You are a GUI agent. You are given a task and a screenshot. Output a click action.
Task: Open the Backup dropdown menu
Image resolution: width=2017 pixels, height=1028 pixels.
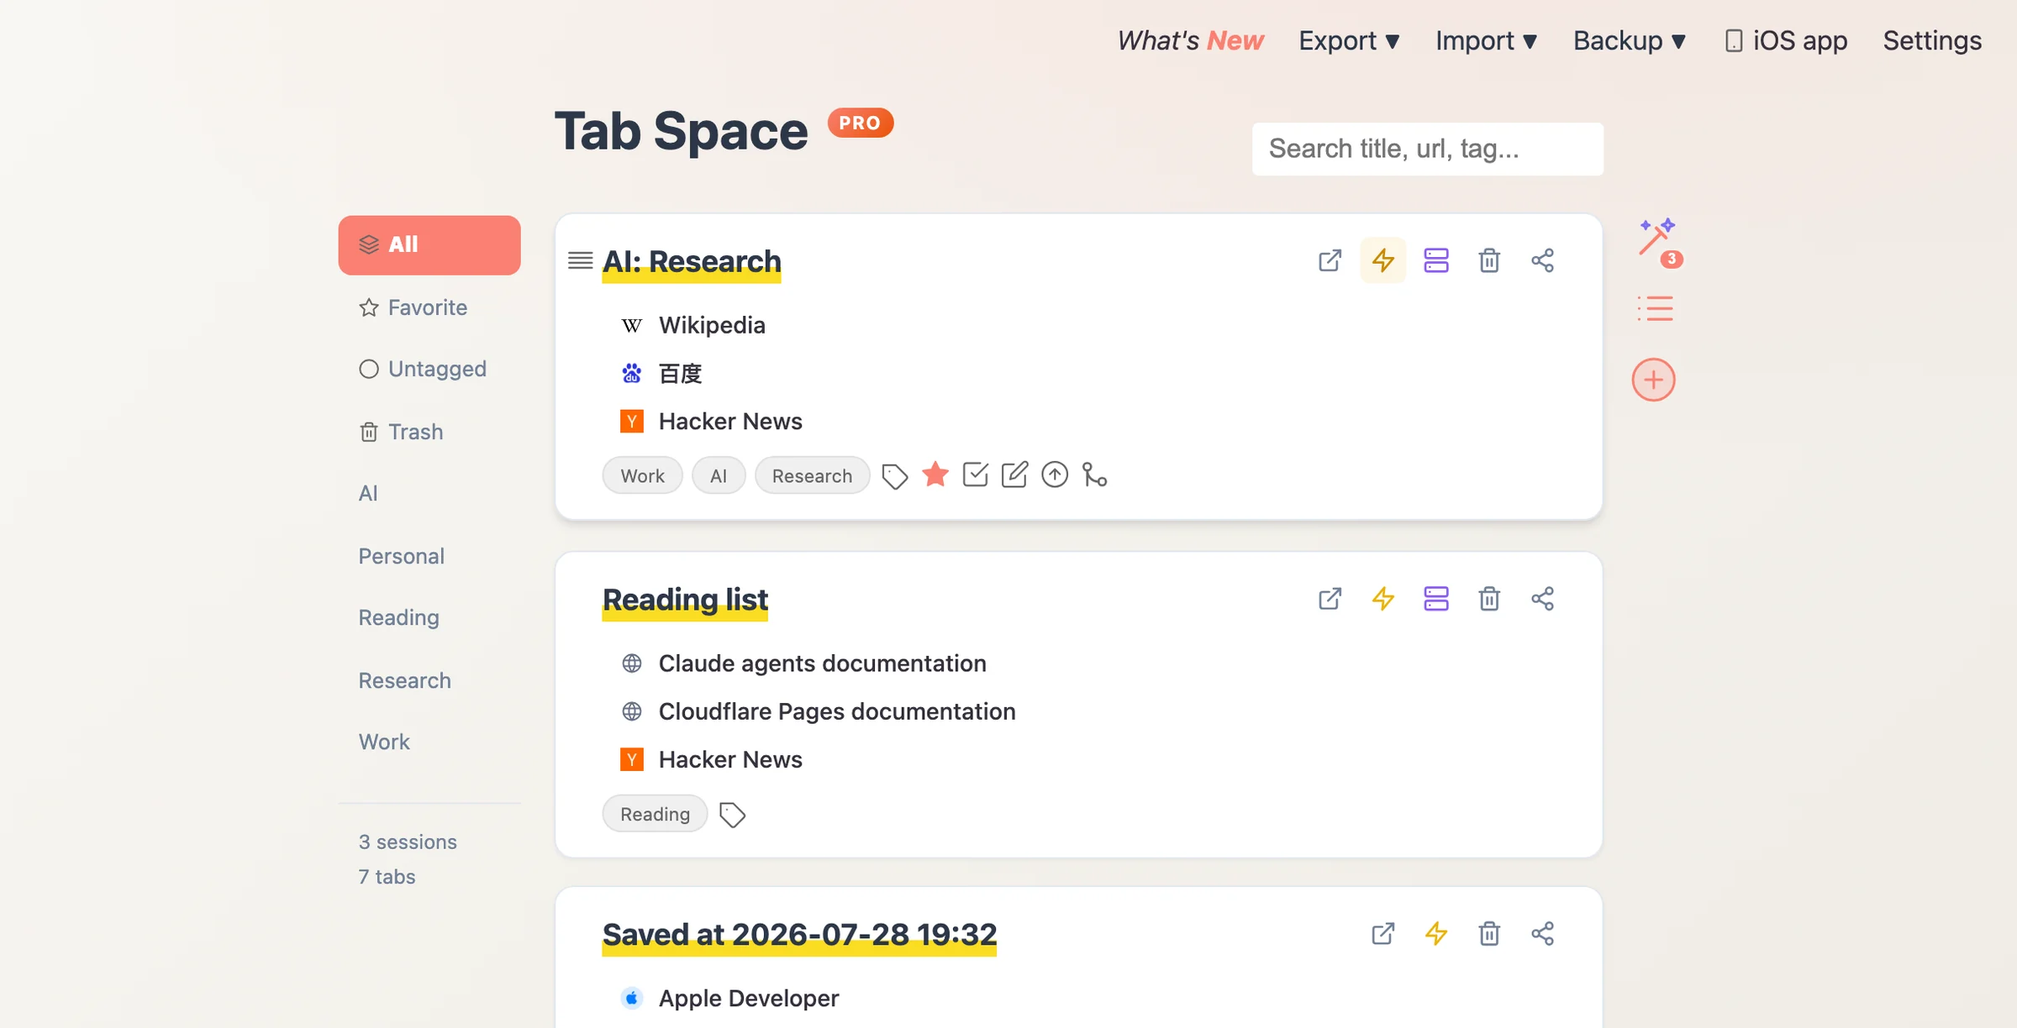pyautogui.click(x=1630, y=40)
